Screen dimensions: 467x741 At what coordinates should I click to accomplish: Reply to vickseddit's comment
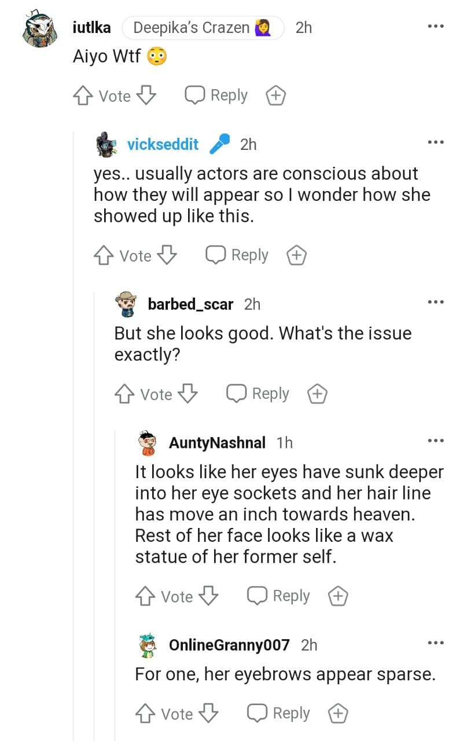point(237,255)
